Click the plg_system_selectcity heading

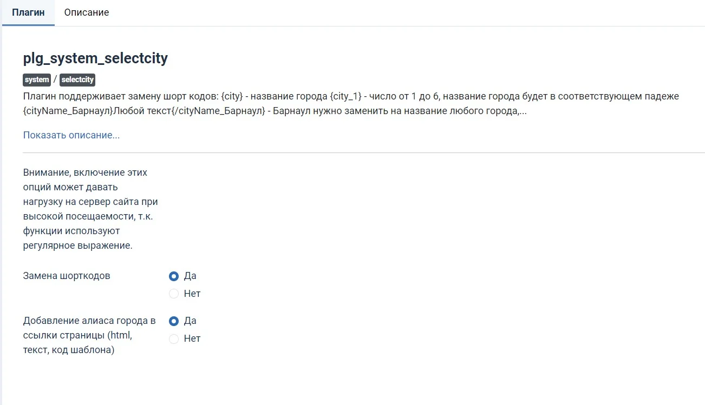(x=95, y=58)
